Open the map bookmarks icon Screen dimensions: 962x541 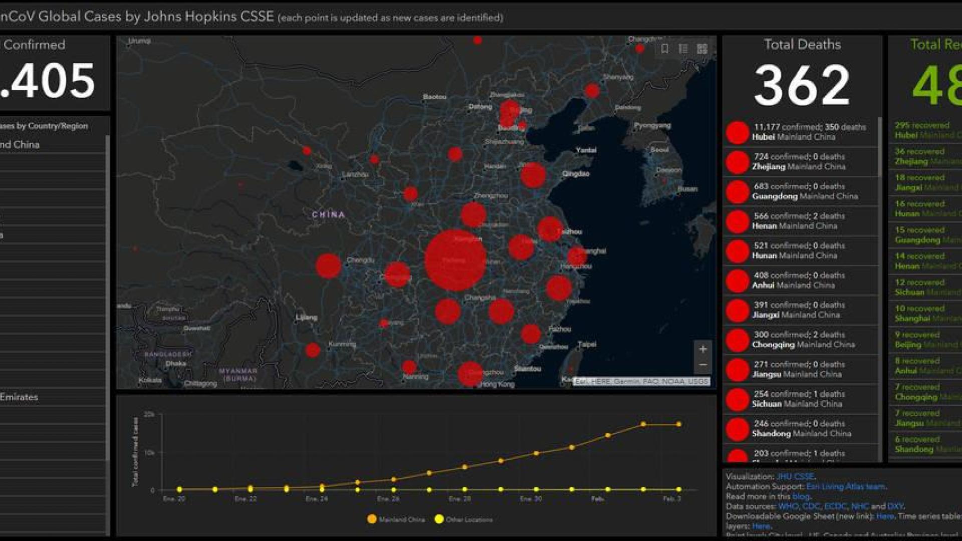pos(665,49)
